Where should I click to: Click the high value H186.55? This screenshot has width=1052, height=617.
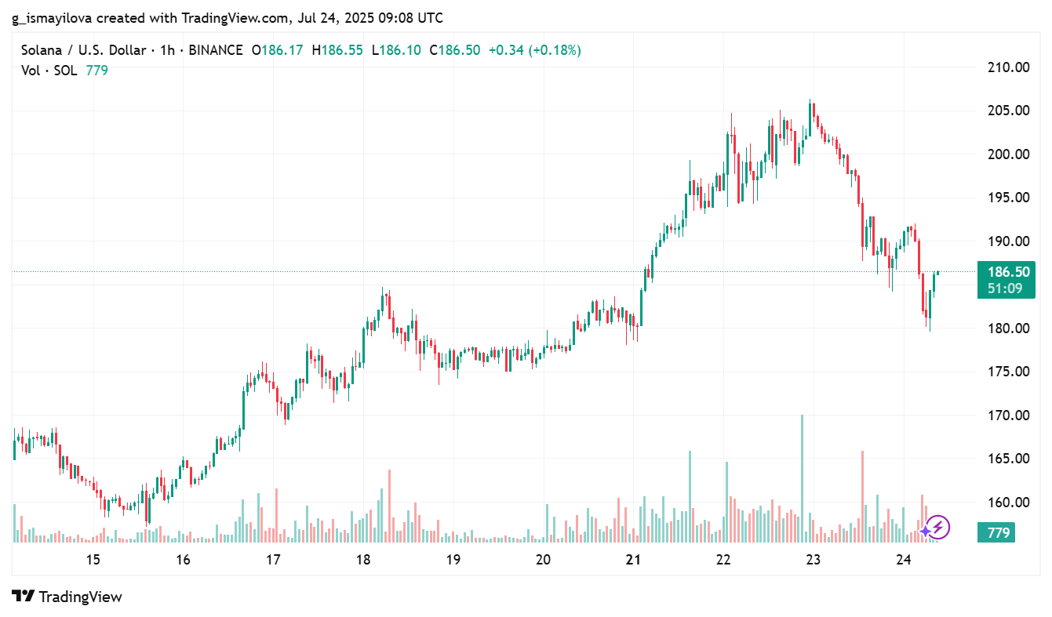pyautogui.click(x=337, y=50)
